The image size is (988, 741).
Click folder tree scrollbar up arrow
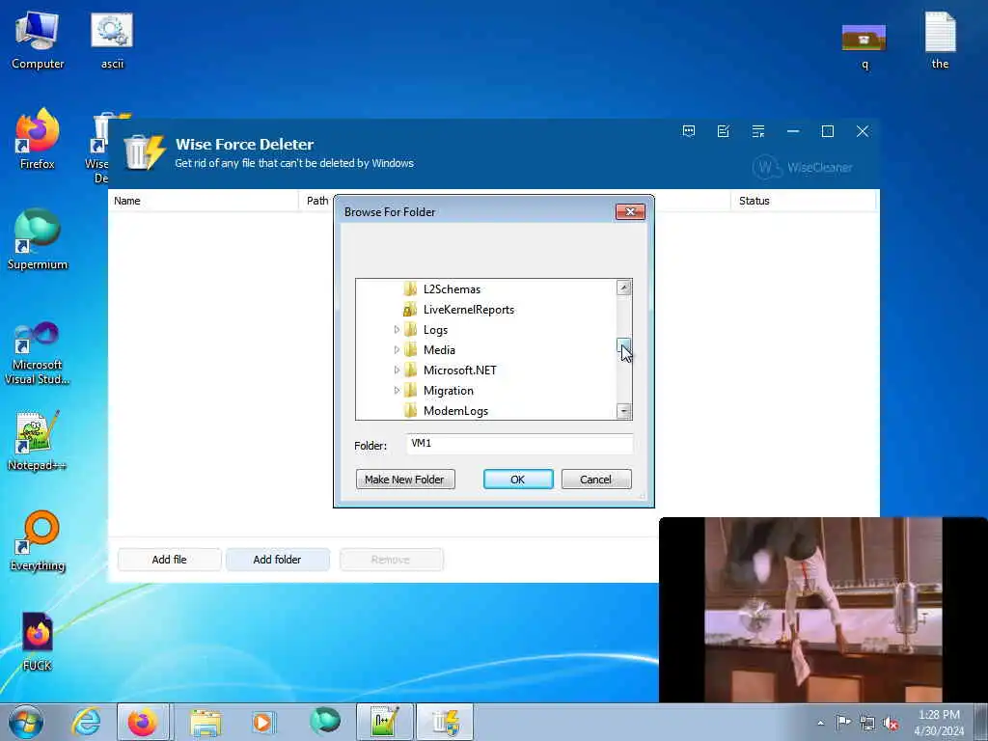click(624, 288)
